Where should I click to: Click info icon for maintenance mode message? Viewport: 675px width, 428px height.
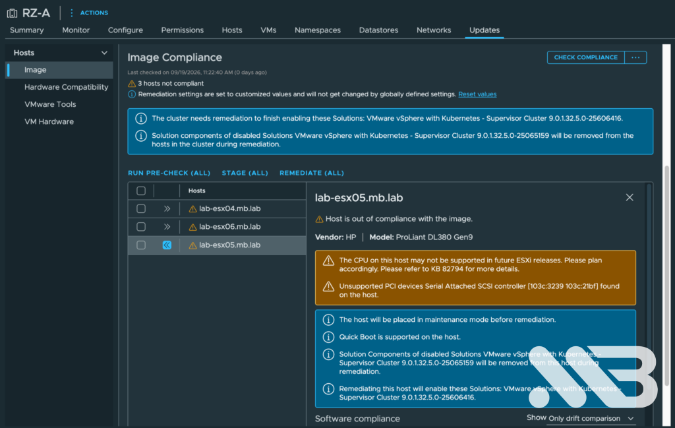click(x=328, y=319)
